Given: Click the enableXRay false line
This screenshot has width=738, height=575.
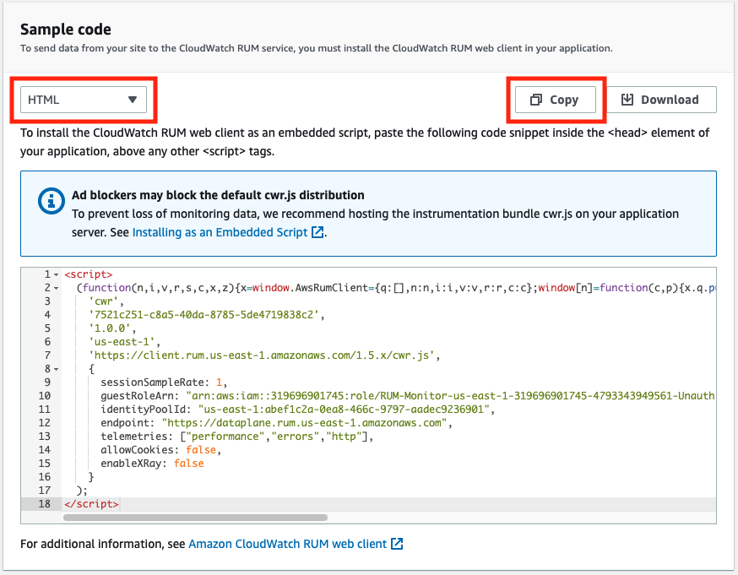Looking at the screenshot, I should coord(152,464).
